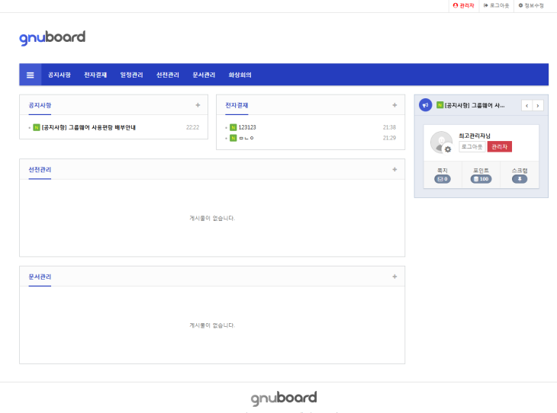Expand 전자결재 panel with plus icon
This screenshot has height=413, width=557.
pyautogui.click(x=394, y=105)
